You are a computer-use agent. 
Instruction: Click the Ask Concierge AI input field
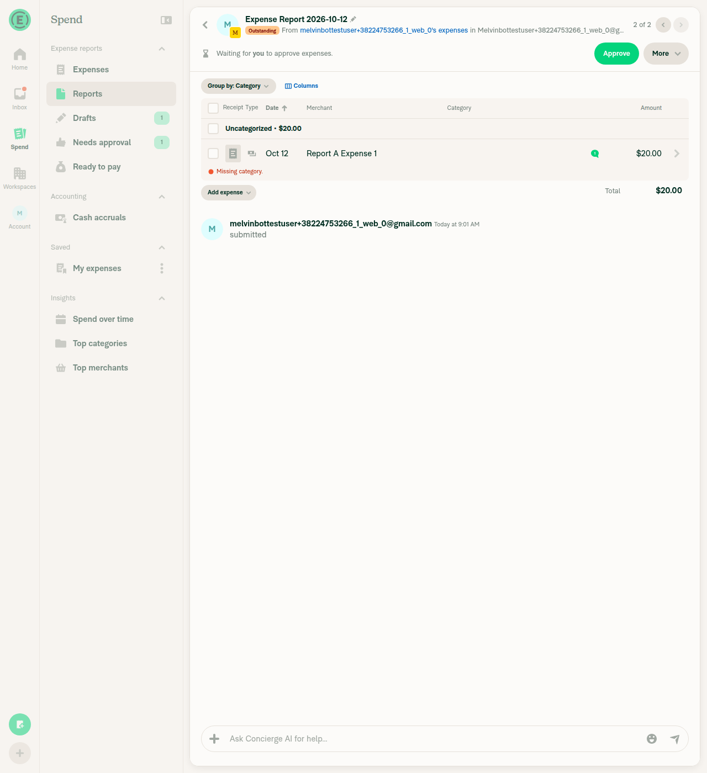click(433, 739)
